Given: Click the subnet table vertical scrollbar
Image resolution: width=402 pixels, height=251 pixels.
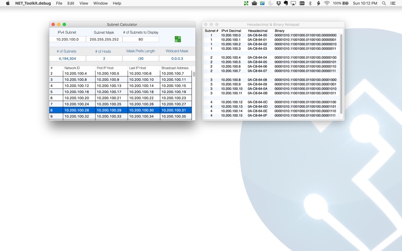Looking at the screenshot, I should click(194, 74).
